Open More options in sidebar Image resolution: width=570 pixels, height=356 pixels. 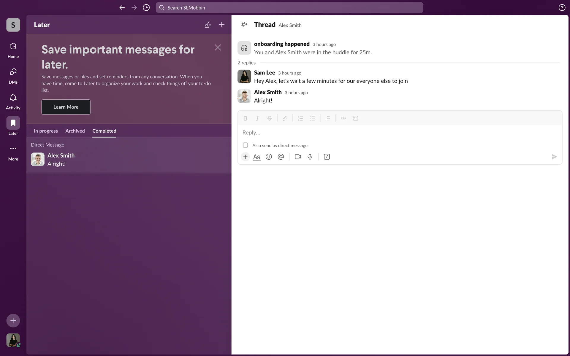click(13, 152)
